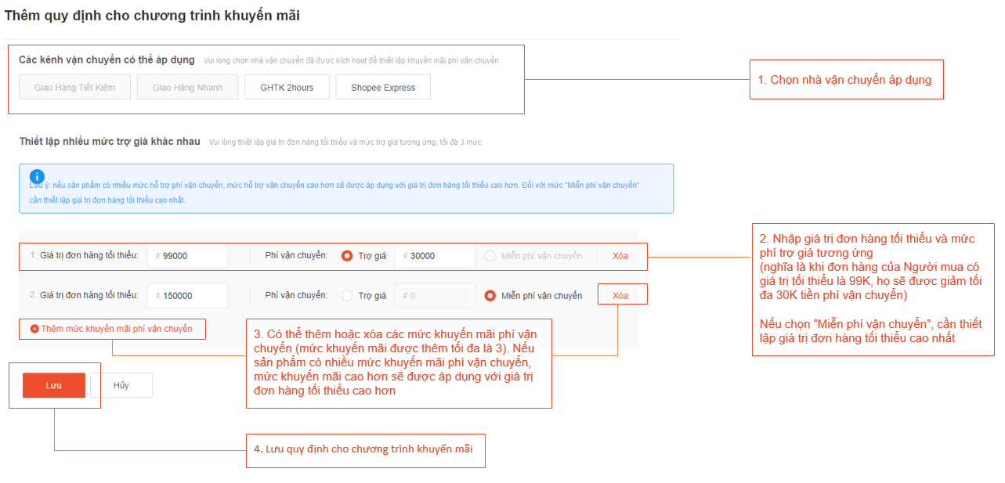Add tier via Thêm mức khuyến mãi phí vận chuyển
This screenshot has width=1005, height=483.
coord(112,329)
